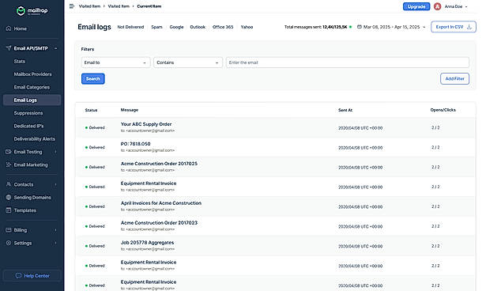Open the Email to filter dropdown
Screen dimensions: 486x291
point(115,62)
